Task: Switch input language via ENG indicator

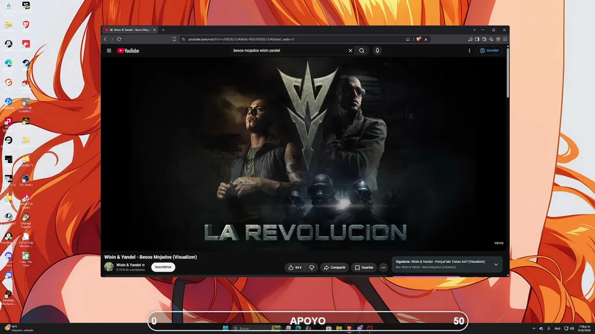Action: (557, 328)
